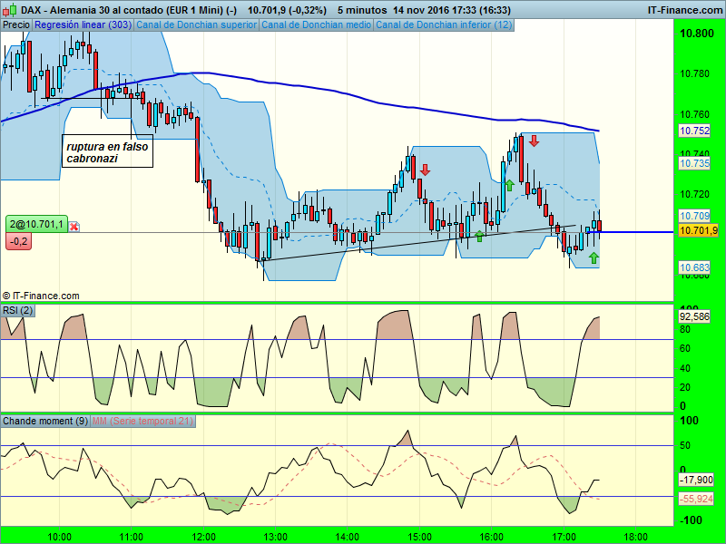
Task: Click the 13:00 time axis label
Action: [276, 537]
